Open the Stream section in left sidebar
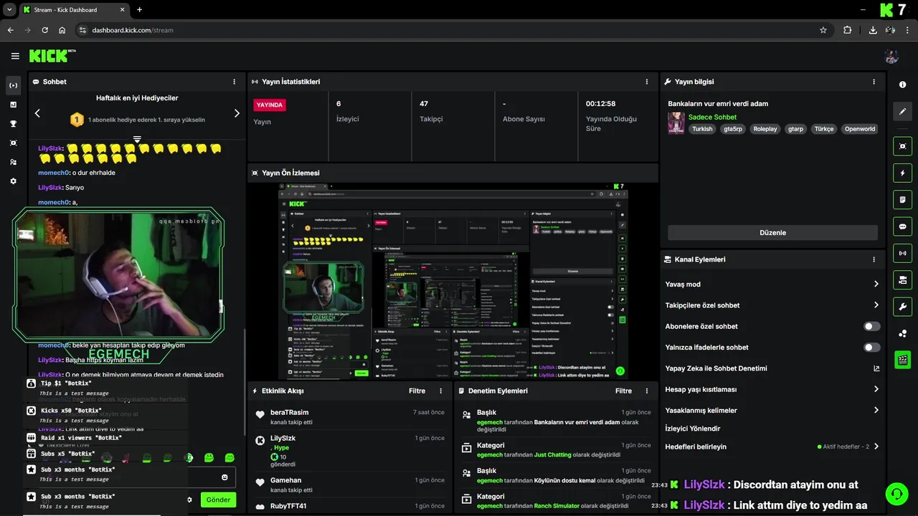This screenshot has width=918, height=516. pos(13,85)
